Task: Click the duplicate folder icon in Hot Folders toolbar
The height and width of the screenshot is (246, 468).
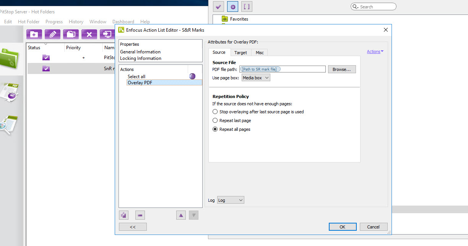Action: click(x=71, y=34)
